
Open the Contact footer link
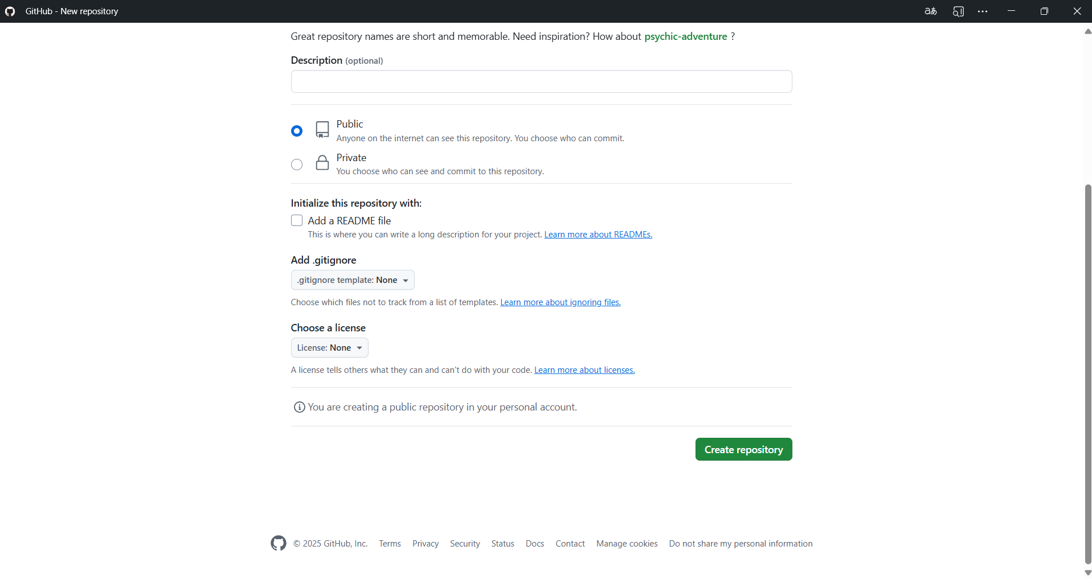click(x=570, y=544)
